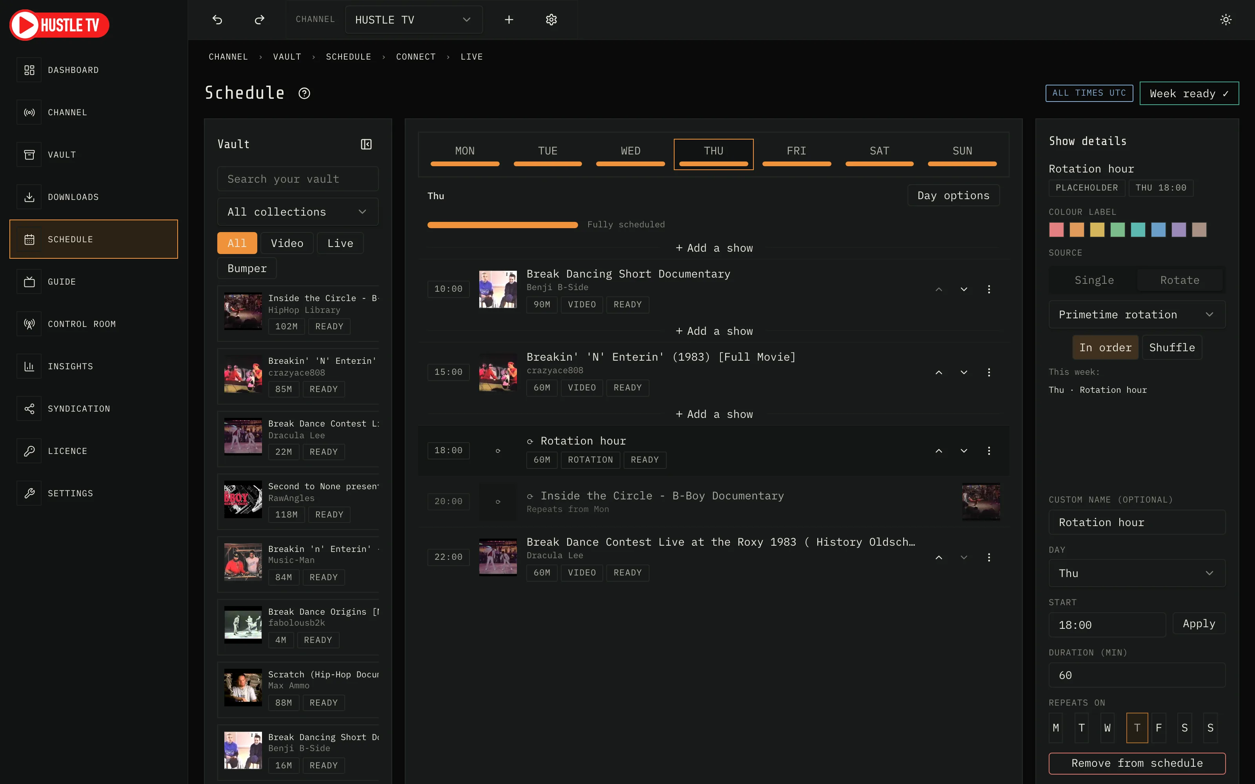Open Settings in sidebar
Image resolution: width=1255 pixels, height=784 pixels.
94,494
